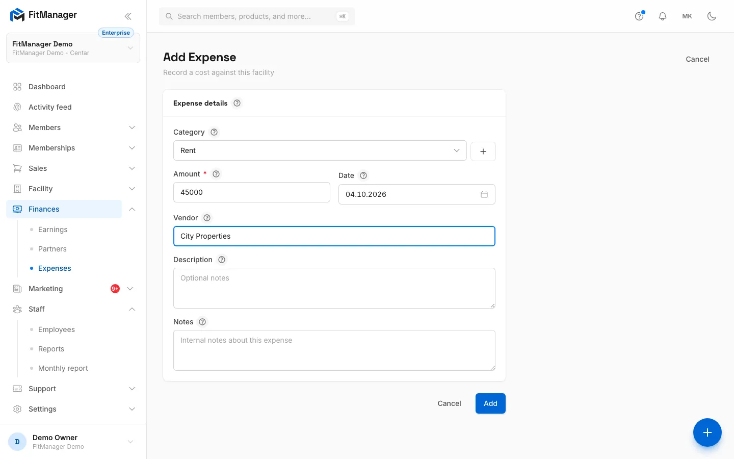Viewport: 734px width, 459px height.
Task: Show help tooltip for Vendor
Action: click(x=207, y=218)
